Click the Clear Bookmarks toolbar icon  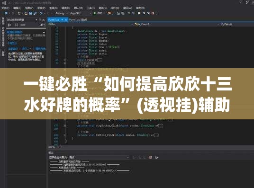tap(153, 13)
